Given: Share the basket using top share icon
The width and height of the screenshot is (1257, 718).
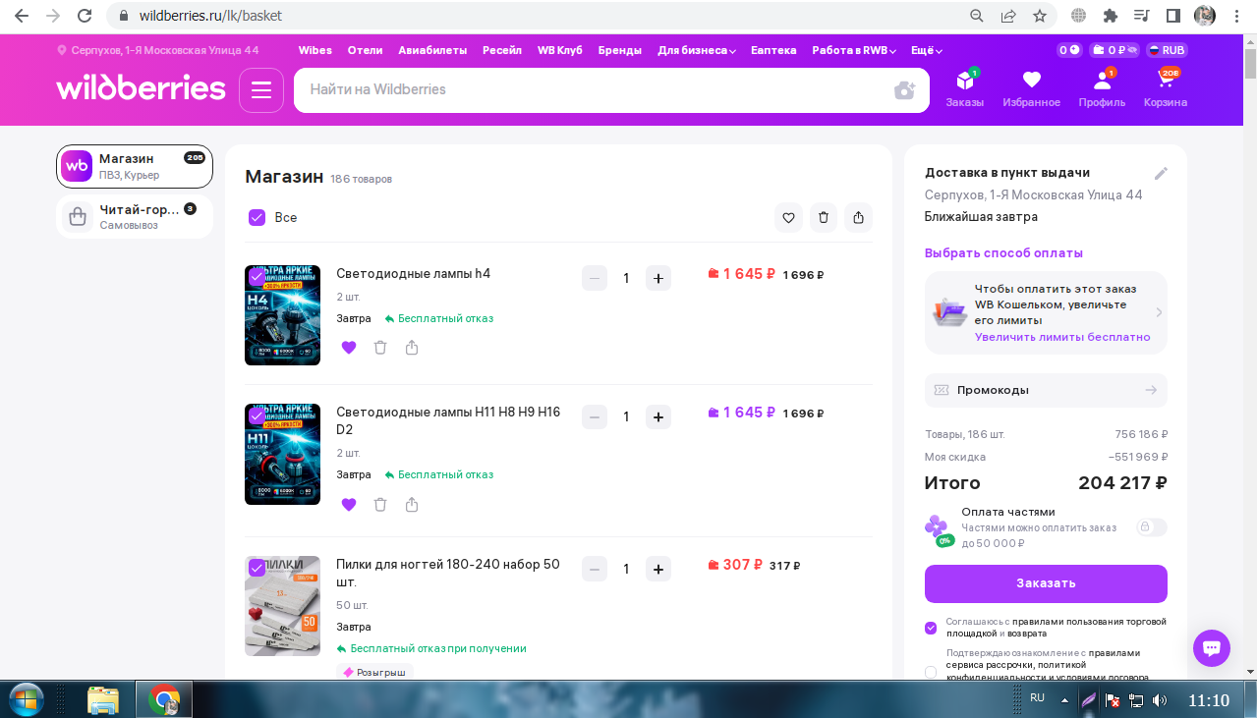Looking at the screenshot, I should point(859,218).
